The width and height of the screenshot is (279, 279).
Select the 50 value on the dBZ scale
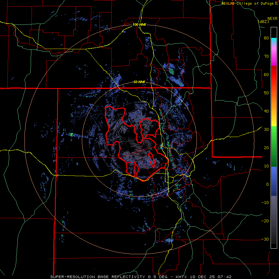266,93
